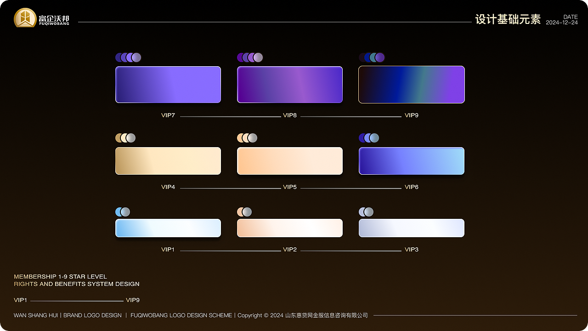The image size is (588, 331).
Task: Click the VIP6 label
Action: [412, 187]
